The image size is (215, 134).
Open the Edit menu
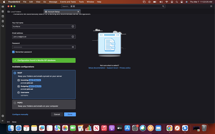click(31, 2)
